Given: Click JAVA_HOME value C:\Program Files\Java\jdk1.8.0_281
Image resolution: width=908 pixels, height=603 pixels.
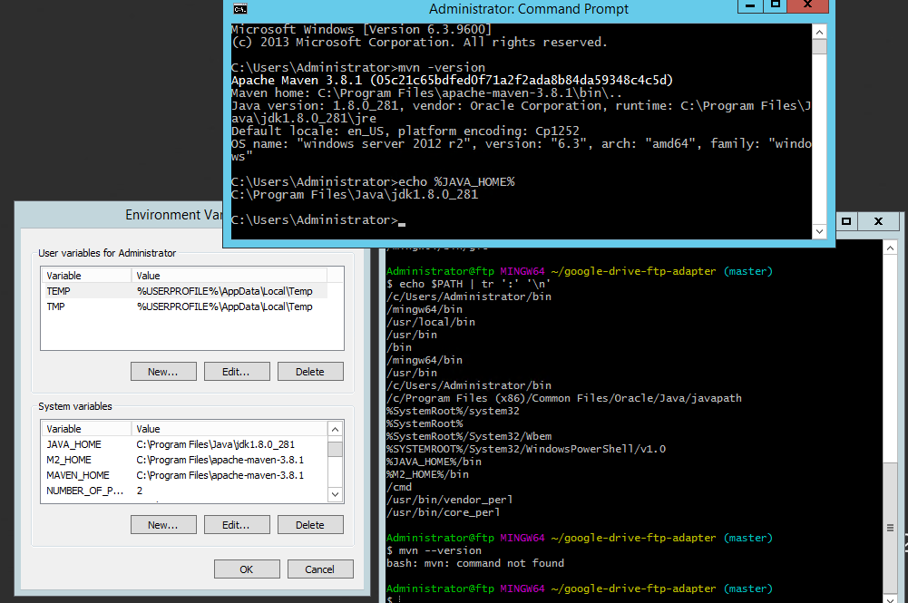Looking at the screenshot, I should [215, 444].
